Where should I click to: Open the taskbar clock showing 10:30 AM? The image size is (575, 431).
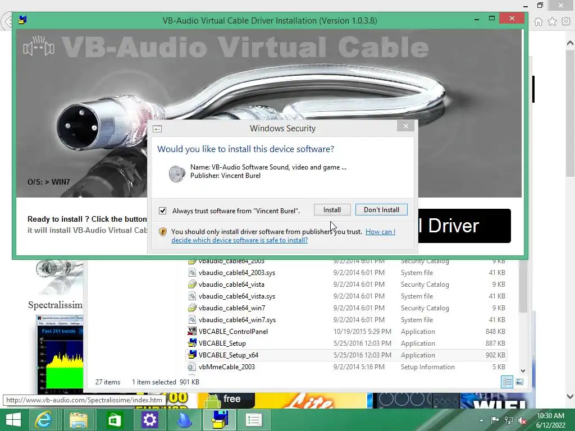click(550, 420)
